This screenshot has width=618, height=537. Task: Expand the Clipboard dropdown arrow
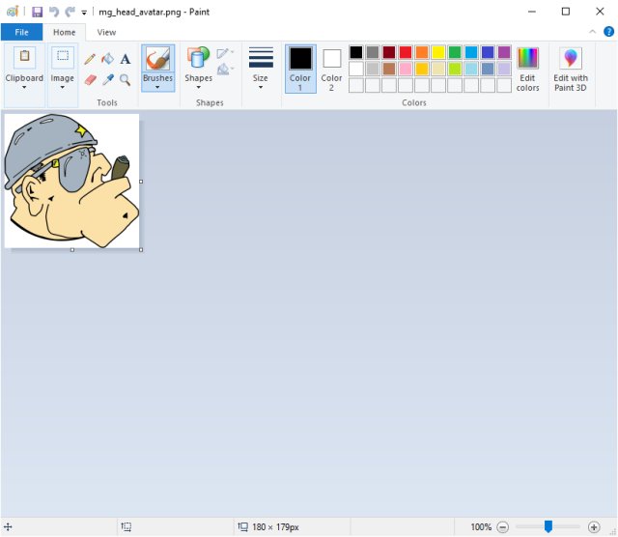click(24, 87)
